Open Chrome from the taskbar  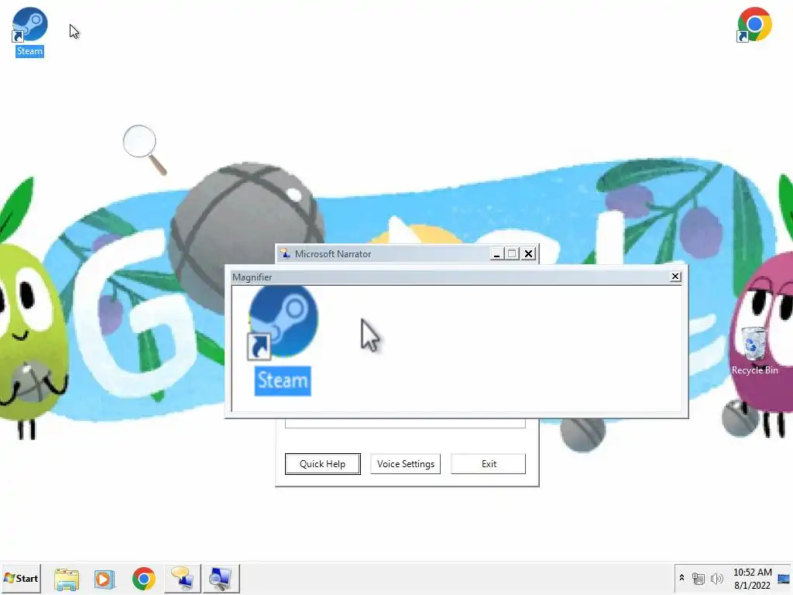click(x=143, y=579)
